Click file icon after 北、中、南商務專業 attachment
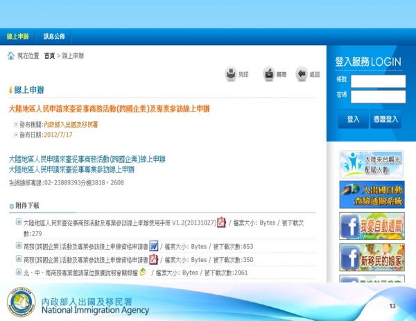 click(x=143, y=272)
